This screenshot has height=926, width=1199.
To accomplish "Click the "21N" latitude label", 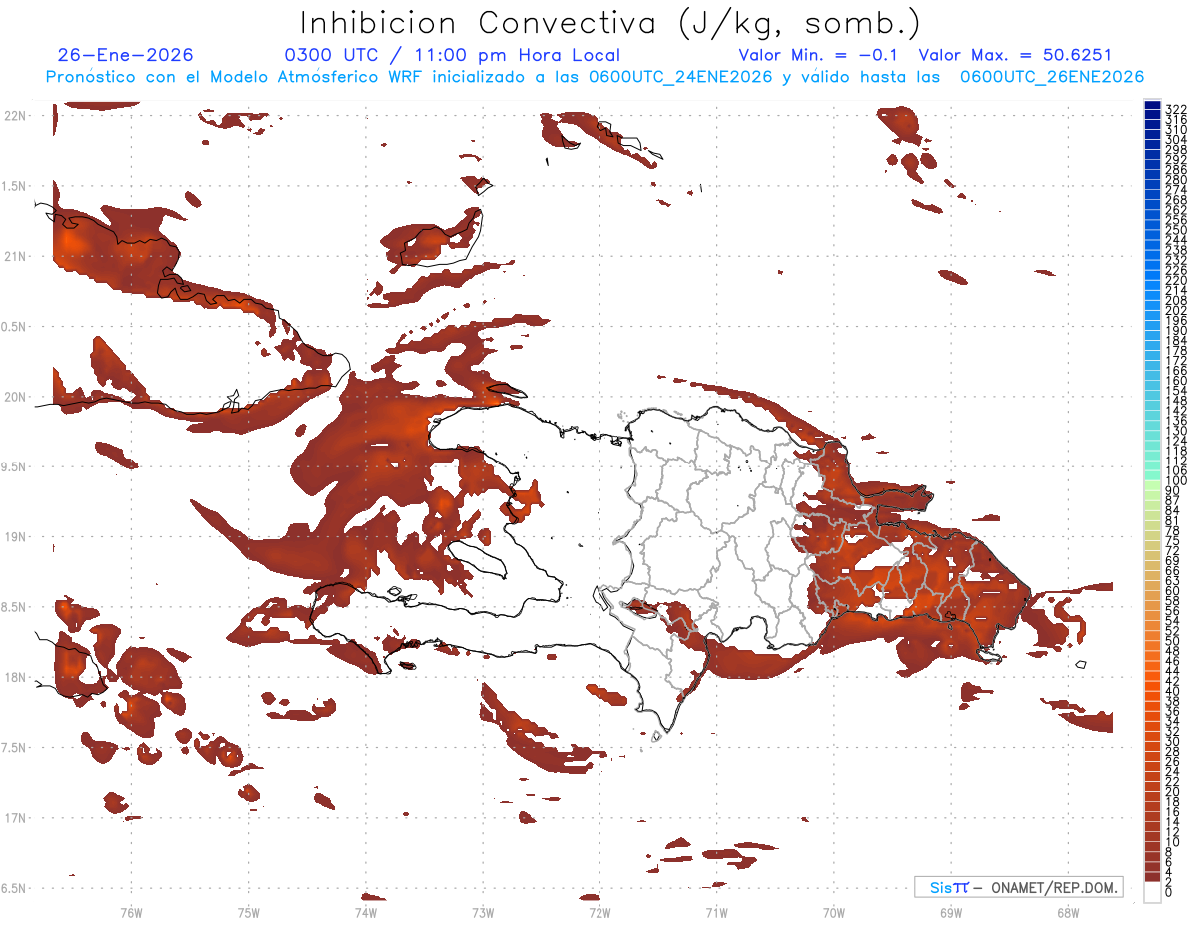I will pyautogui.click(x=16, y=257).
